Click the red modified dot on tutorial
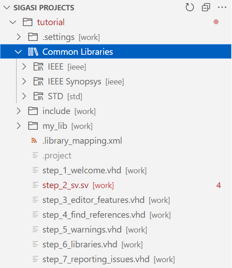 coord(216,22)
